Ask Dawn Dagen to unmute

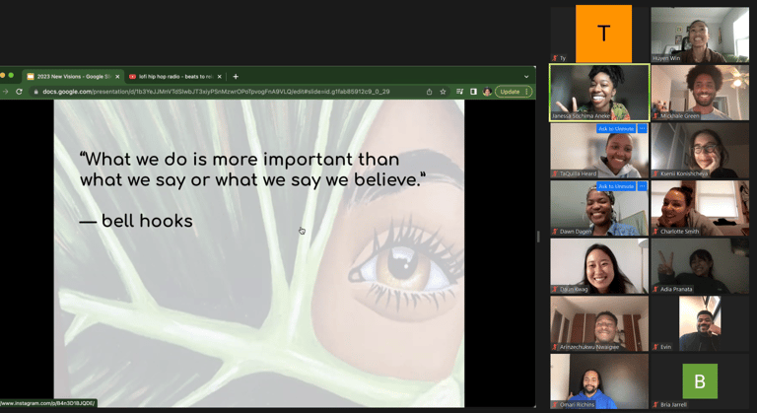click(616, 186)
